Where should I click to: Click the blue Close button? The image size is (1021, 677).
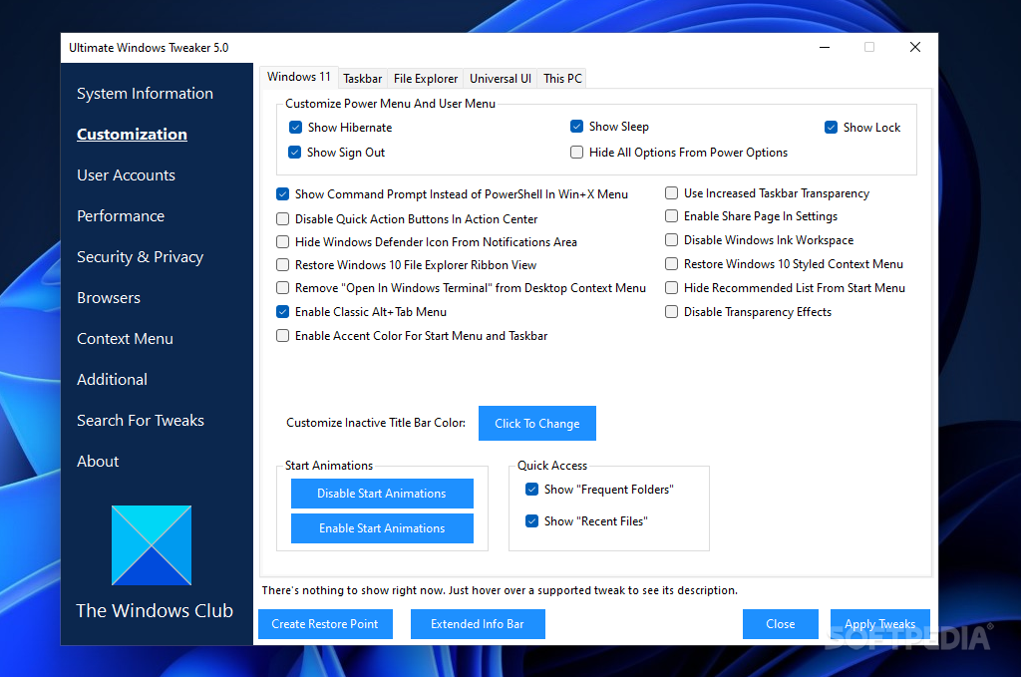(x=780, y=624)
